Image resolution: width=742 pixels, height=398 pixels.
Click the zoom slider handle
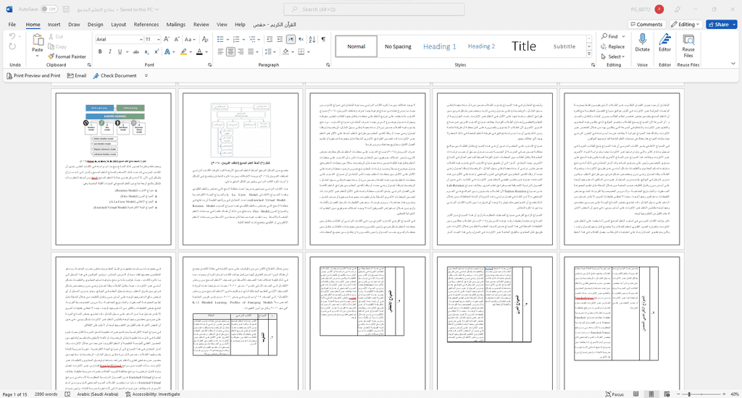pyautogui.click(x=690, y=394)
